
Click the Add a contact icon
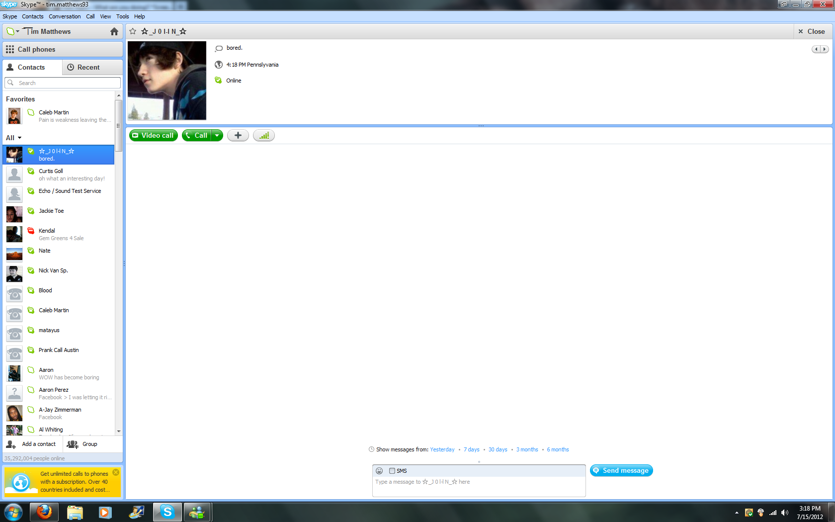tap(11, 444)
